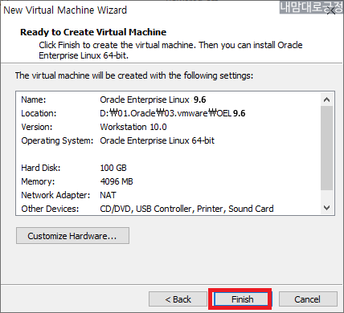Close the wizard with the X button
The image size is (344, 313).
tap(331, 10)
